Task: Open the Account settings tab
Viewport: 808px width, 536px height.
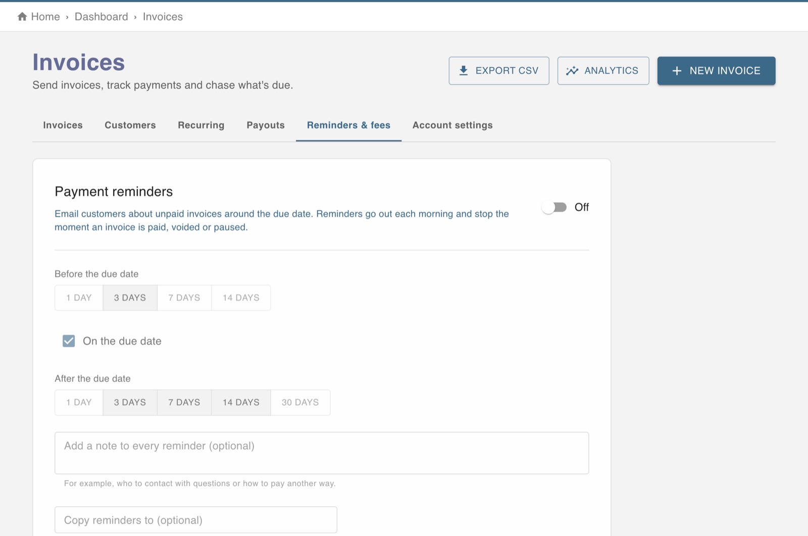Action: (x=452, y=125)
